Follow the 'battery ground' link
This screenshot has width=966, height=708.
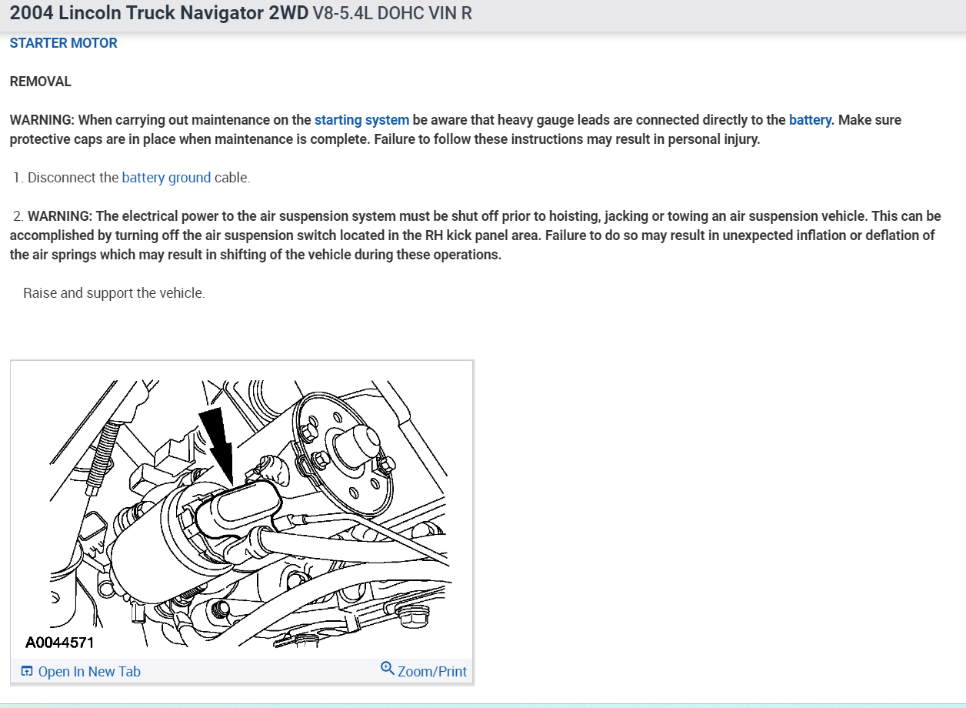(x=166, y=178)
